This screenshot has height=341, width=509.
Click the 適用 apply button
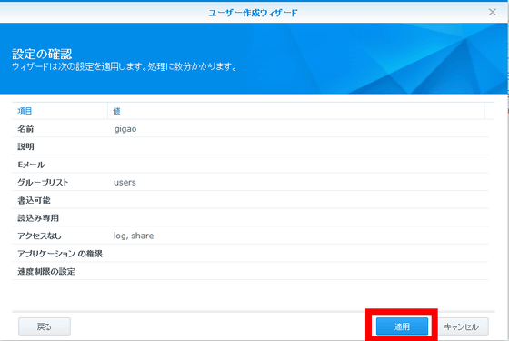coord(402,326)
